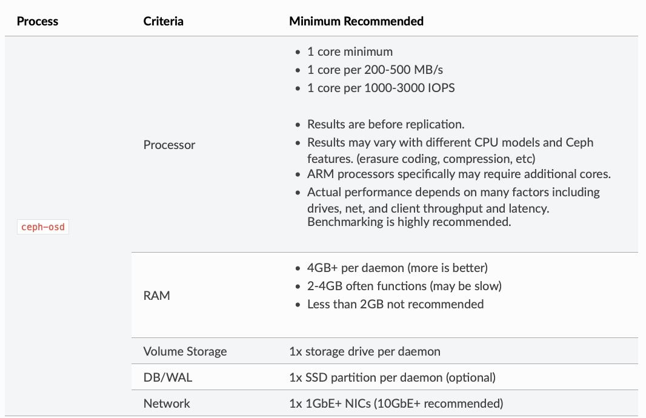The height and width of the screenshot is (418, 646).
Task: Select the Criteria column header
Action: [x=163, y=21]
